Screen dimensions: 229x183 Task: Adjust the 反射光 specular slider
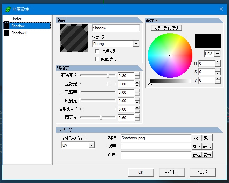(97, 100)
